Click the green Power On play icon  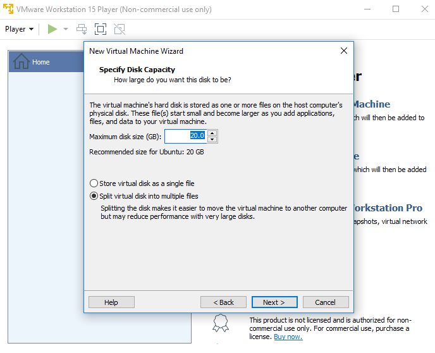(52, 29)
